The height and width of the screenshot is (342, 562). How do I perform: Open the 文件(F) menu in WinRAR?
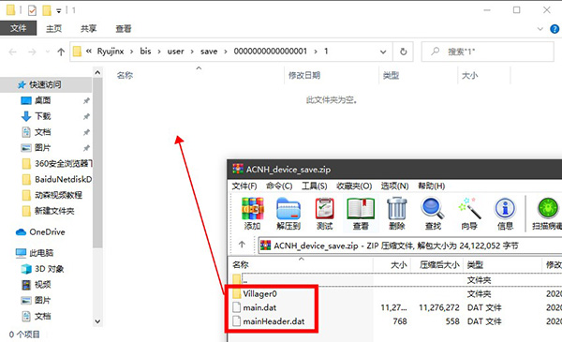point(244,186)
